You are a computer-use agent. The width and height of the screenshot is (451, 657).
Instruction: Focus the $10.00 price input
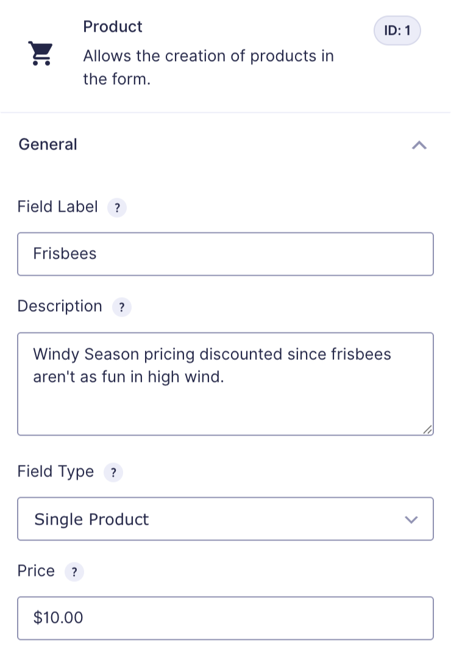tap(225, 618)
